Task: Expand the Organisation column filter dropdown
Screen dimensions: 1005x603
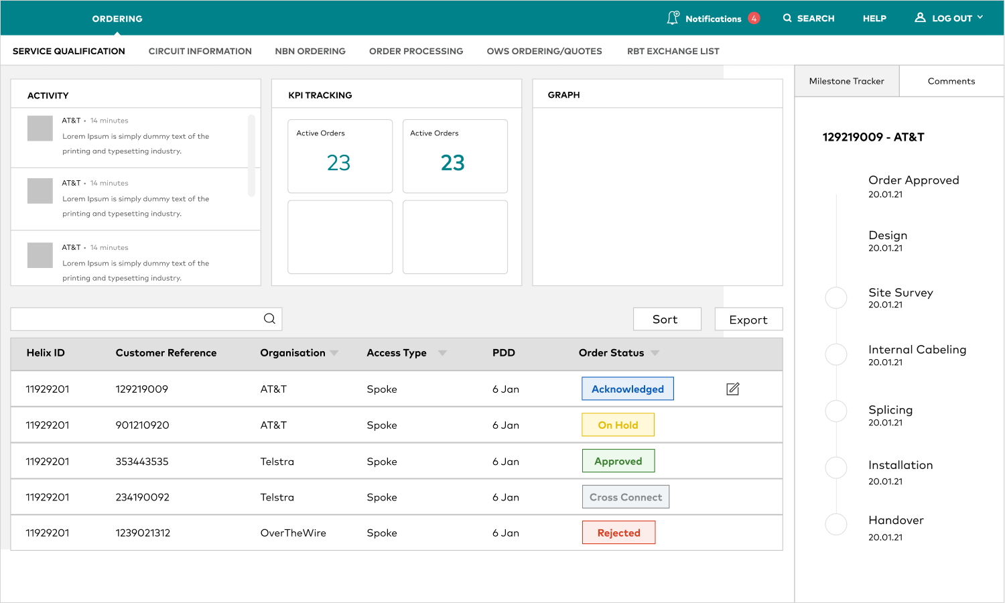Action: 334,353
